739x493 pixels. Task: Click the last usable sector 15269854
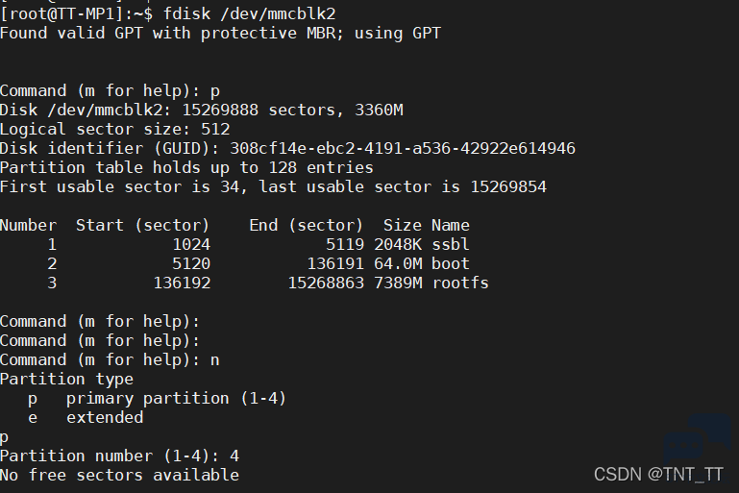pyautogui.click(x=508, y=187)
